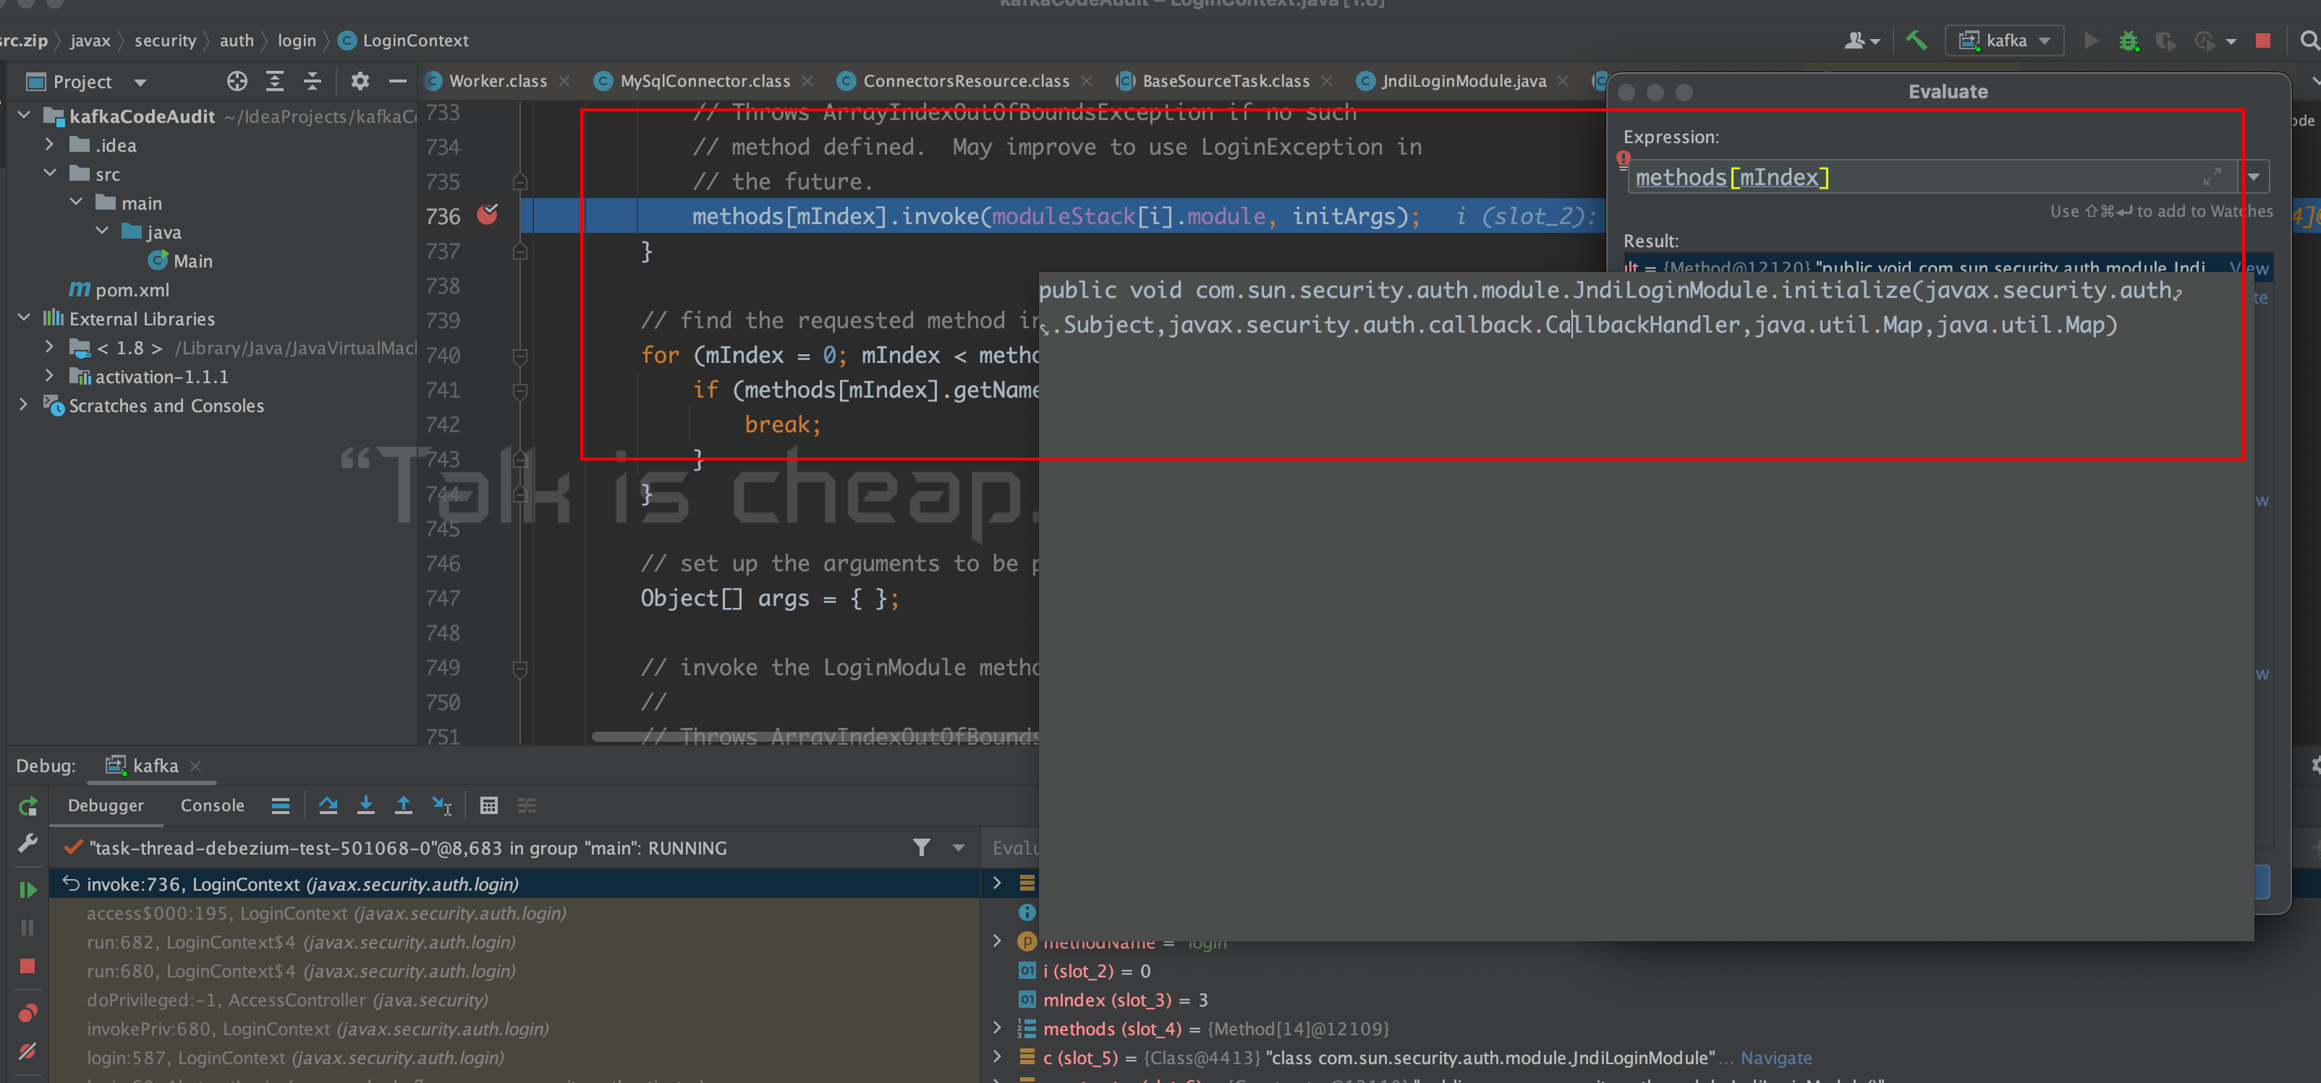This screenshot has width=2321, height=1083.
Task: Open Evaluate Expression calculator icon
Action: click(488, 805)
